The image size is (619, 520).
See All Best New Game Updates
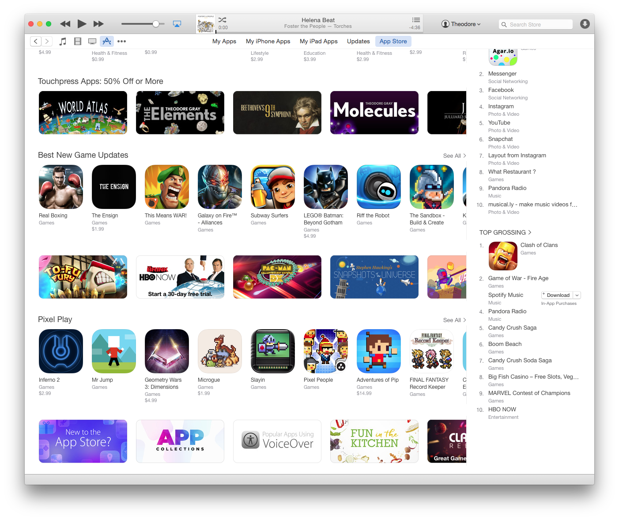pos(454,156)
